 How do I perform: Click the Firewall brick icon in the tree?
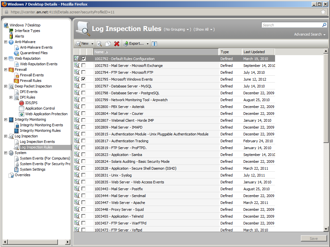coord(11,70)
